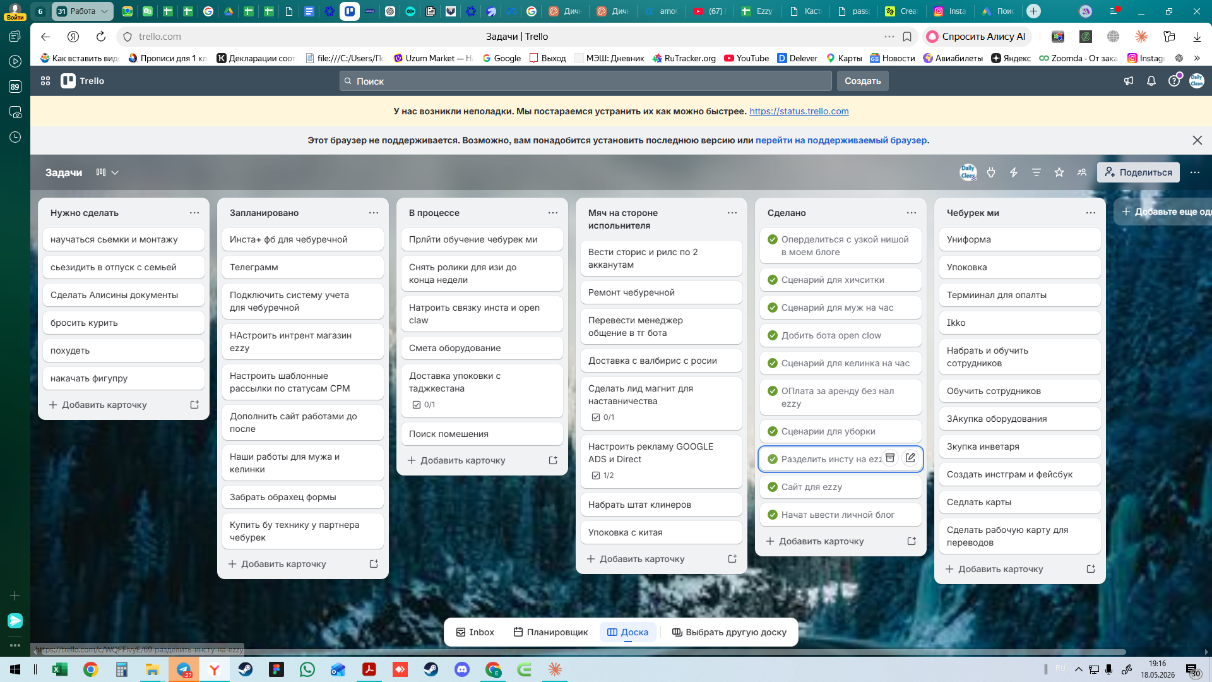Open Чебурек ми list actions menu
Screen dimensions: 1212x682
tap(1091, 213)
